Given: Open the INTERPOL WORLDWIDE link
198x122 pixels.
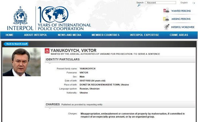Looking at the screenshot, I should [183, 27].
